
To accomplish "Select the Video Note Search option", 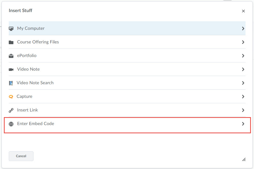I will [35, 83].
